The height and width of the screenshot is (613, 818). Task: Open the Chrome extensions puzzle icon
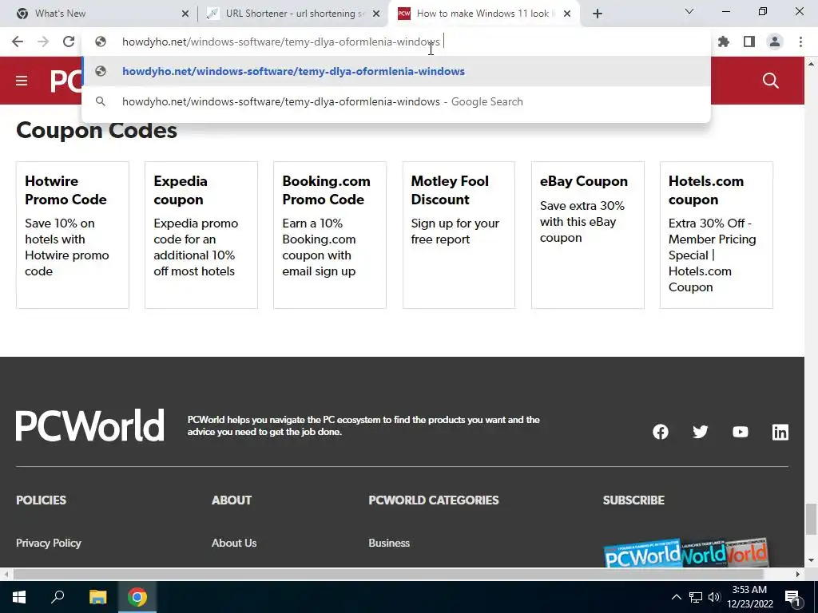[724, 42]
